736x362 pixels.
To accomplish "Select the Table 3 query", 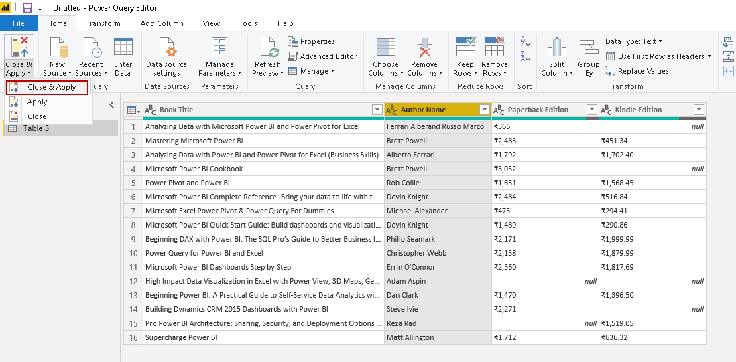I will click(36, 128).
